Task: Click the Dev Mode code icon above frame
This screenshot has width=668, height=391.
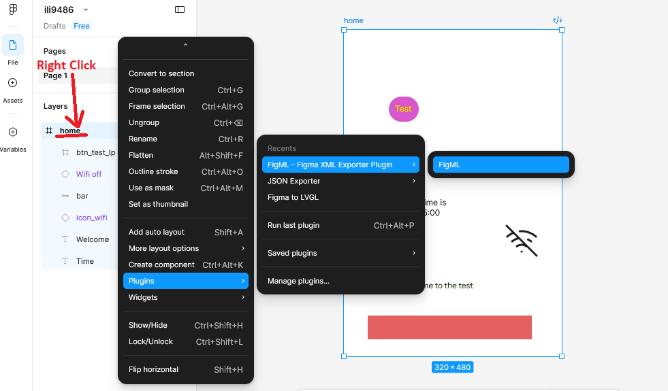Action: [557, 20]
